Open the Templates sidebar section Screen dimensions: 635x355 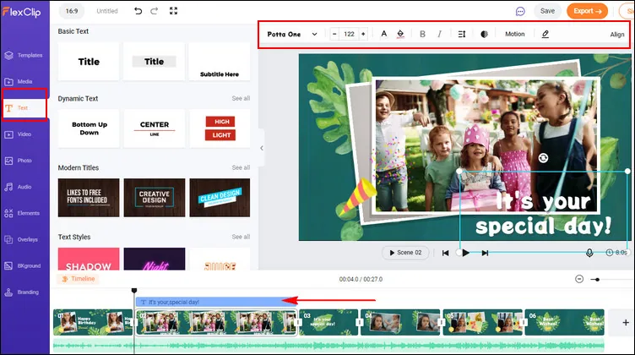(x=24, y=55)
